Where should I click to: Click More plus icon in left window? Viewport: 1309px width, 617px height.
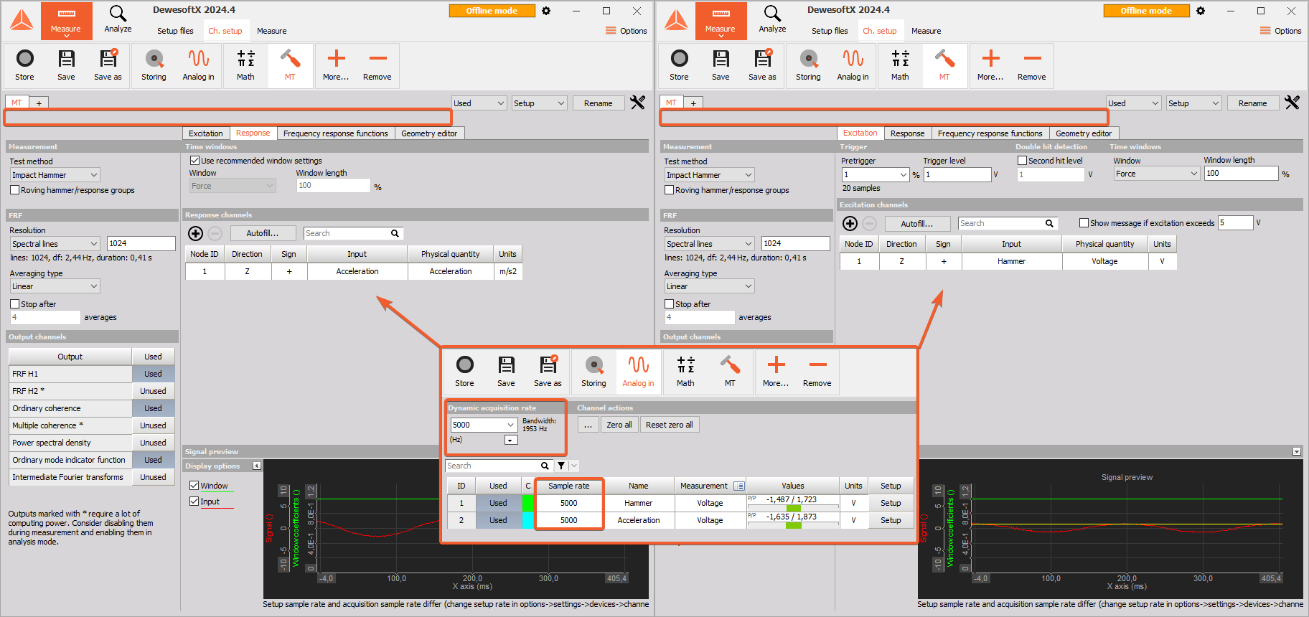(336, 65)
